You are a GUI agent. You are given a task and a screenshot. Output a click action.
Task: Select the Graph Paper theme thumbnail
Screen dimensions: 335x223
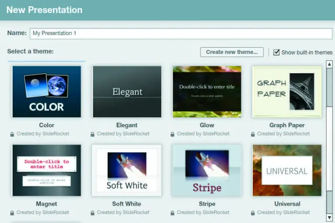click(x=287, y=92)
